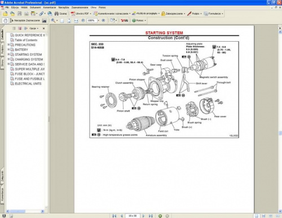This screenshot has width=282, height=218.
Task: Expand the SERVICE DATA AND bookmark
Action: pos(8,64)
